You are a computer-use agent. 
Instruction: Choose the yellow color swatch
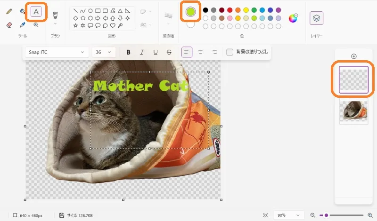(246, 10)
